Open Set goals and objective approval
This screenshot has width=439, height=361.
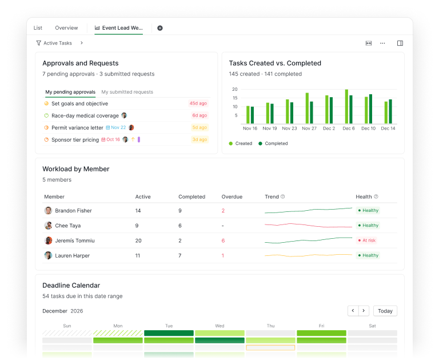80,103
